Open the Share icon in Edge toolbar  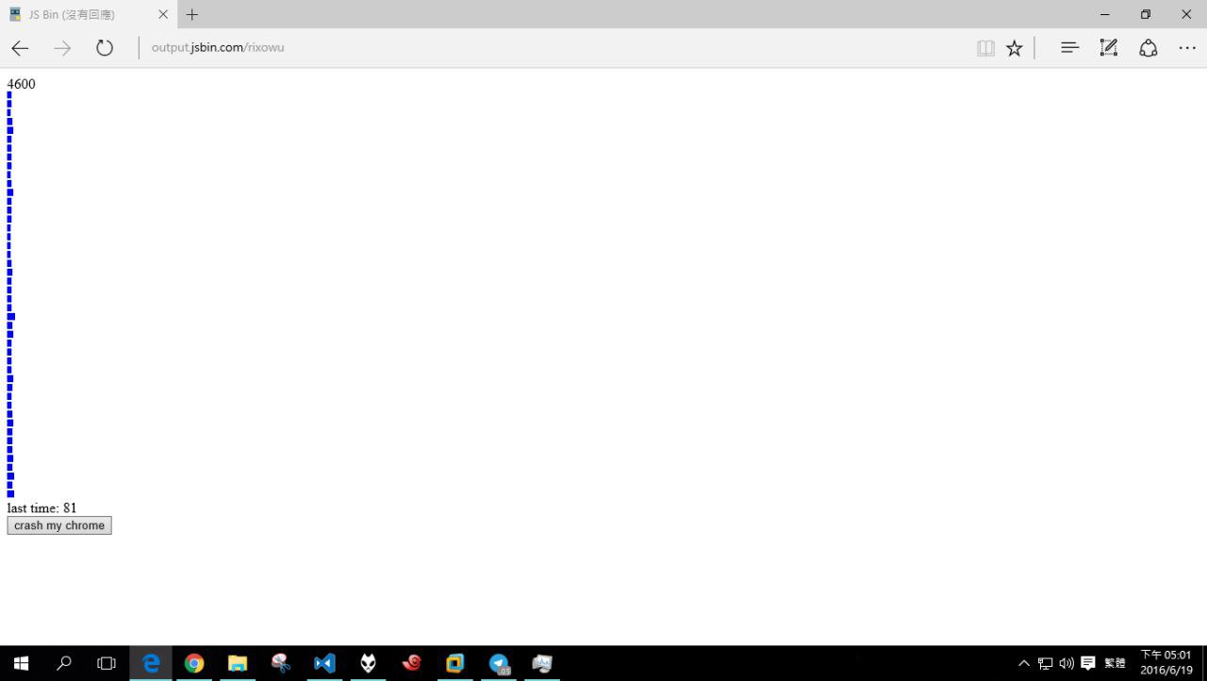(1149, 47)
